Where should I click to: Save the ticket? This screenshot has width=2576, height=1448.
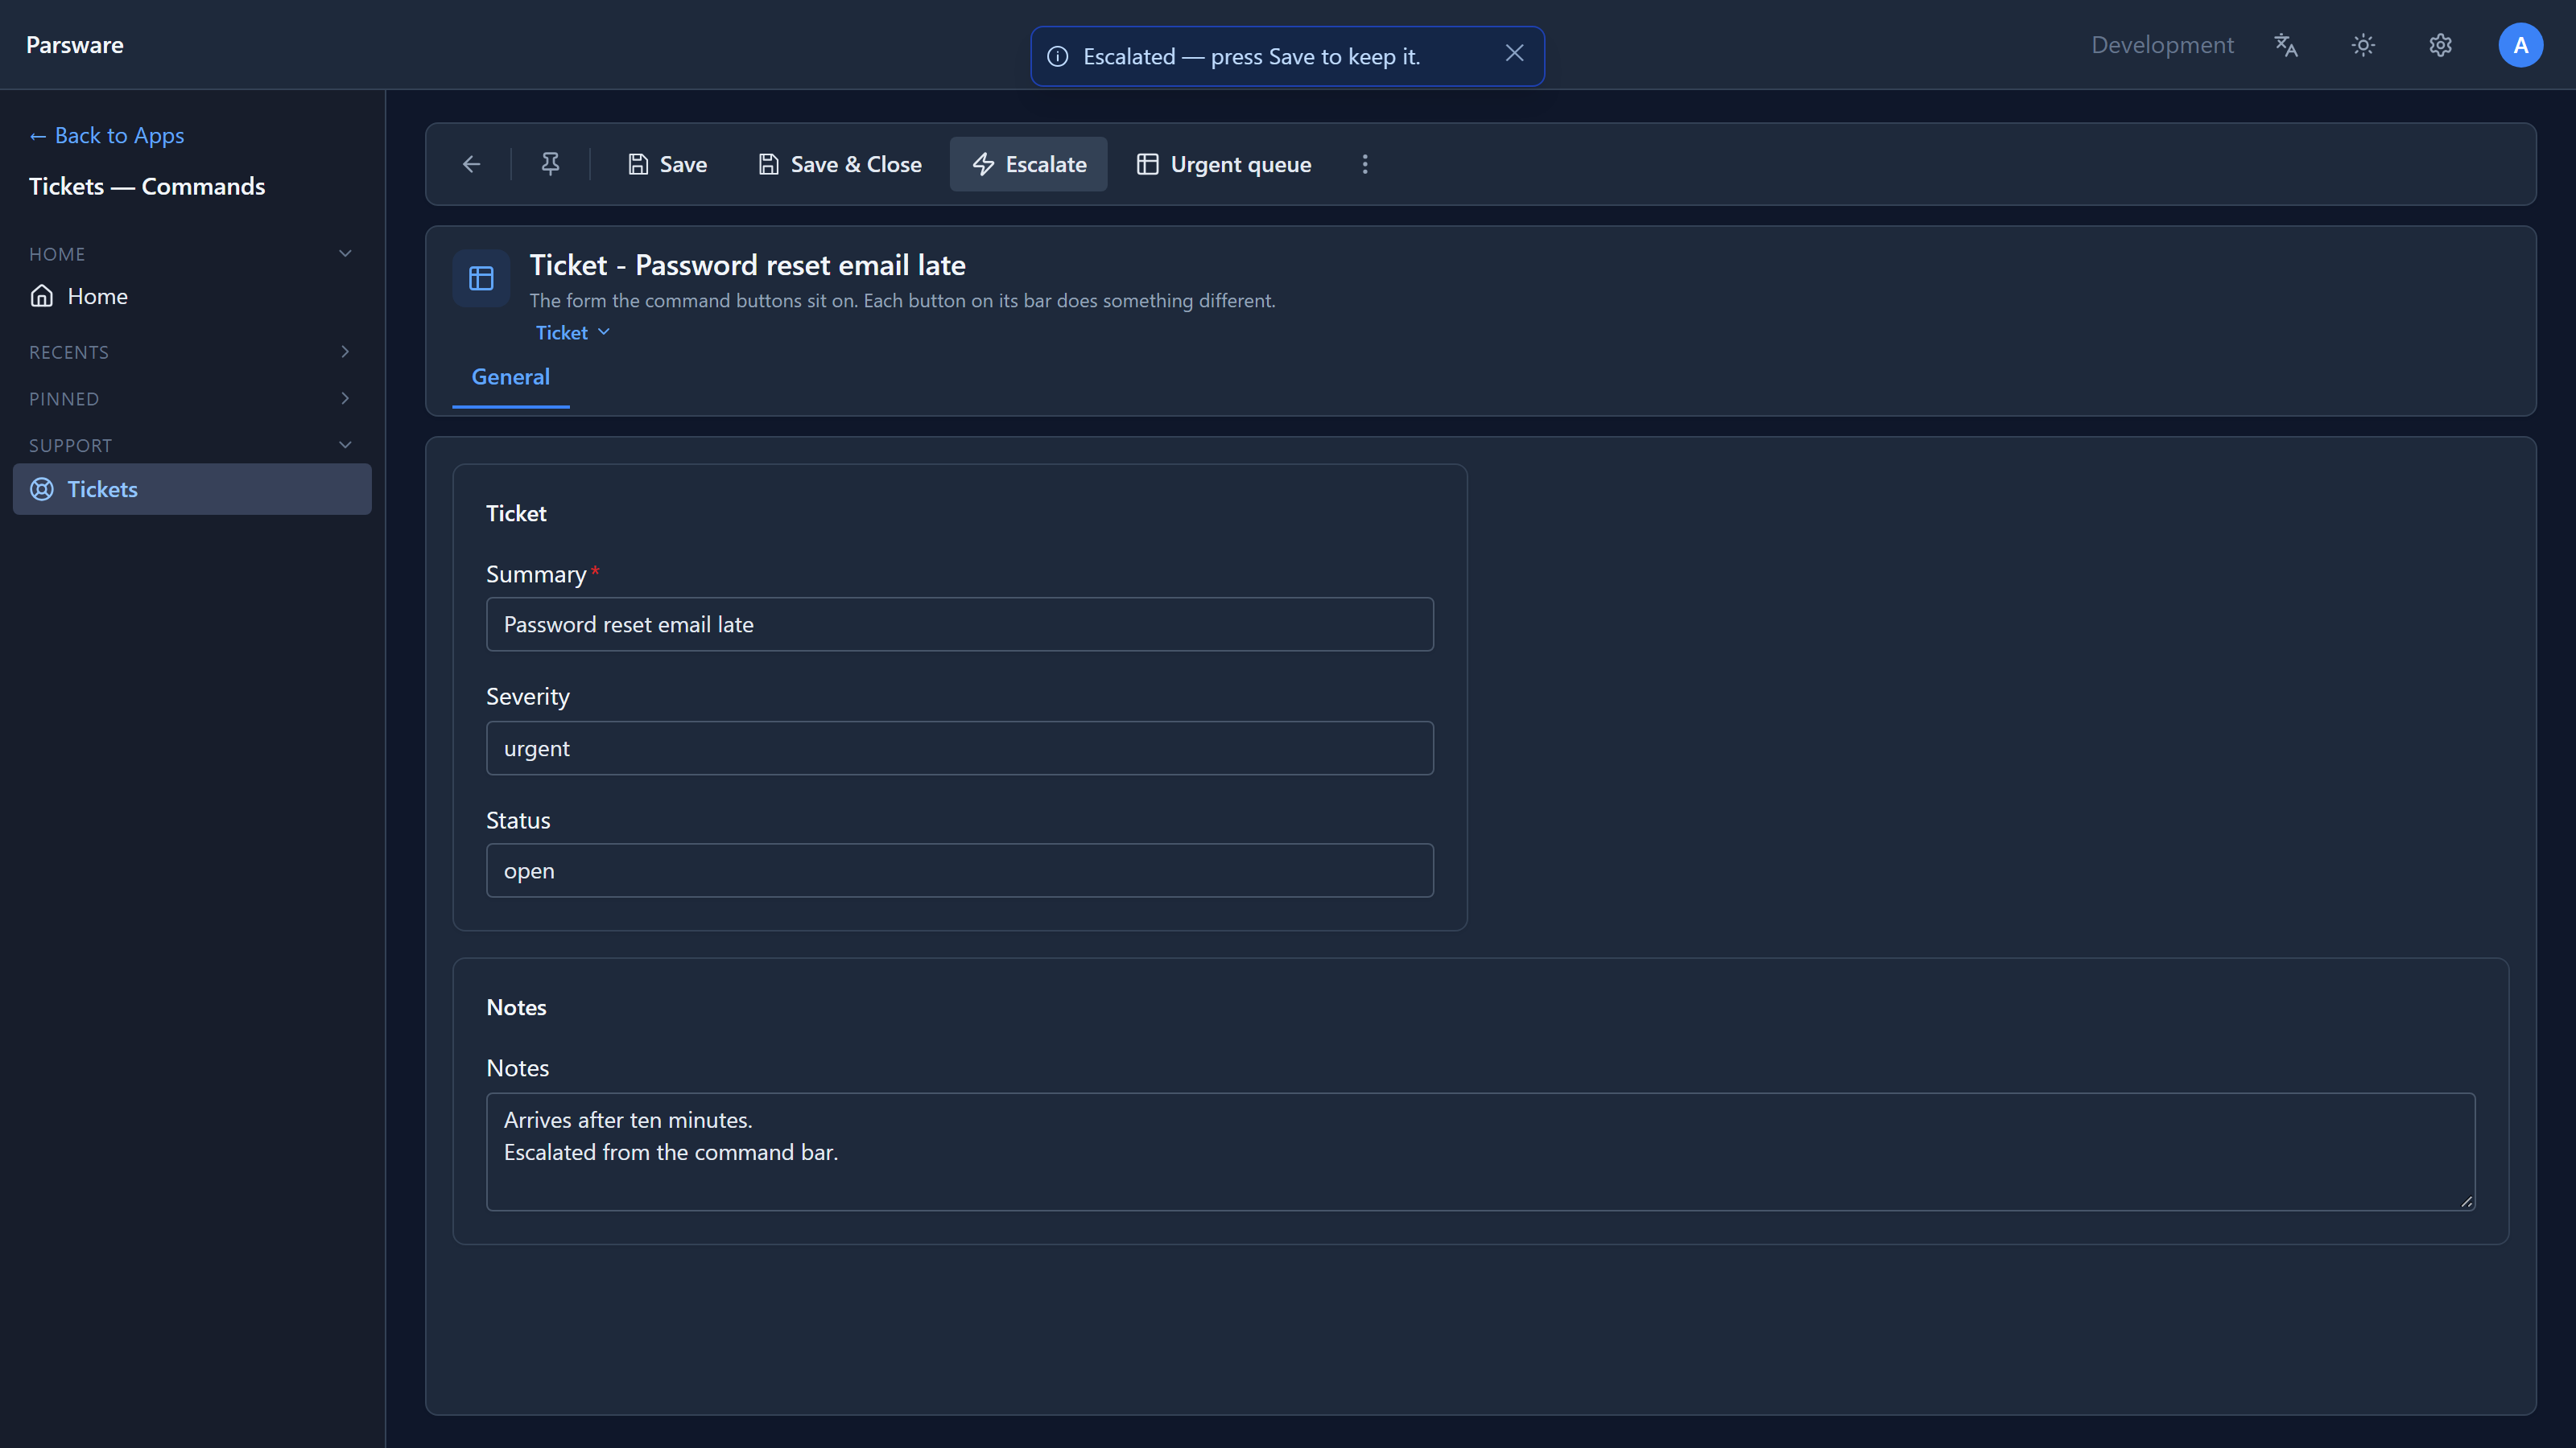(667, 164)
